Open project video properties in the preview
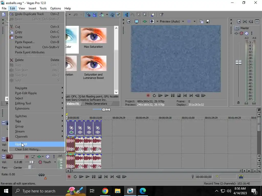 coord(128,21)
